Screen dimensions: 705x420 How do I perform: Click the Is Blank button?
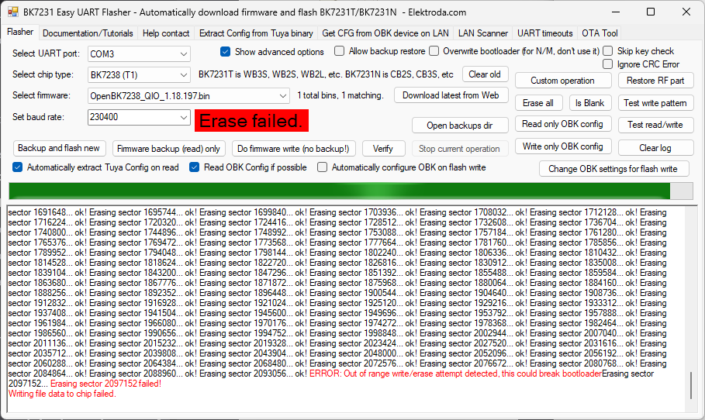[x=589, y=103]
